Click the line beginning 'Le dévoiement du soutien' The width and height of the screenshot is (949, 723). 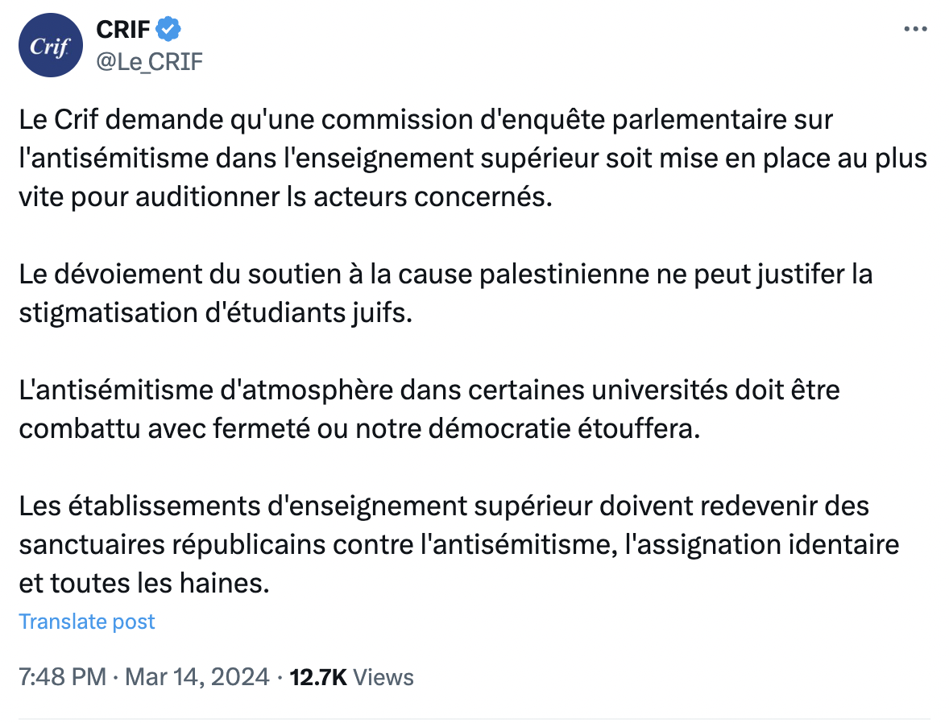pos(446,274)
